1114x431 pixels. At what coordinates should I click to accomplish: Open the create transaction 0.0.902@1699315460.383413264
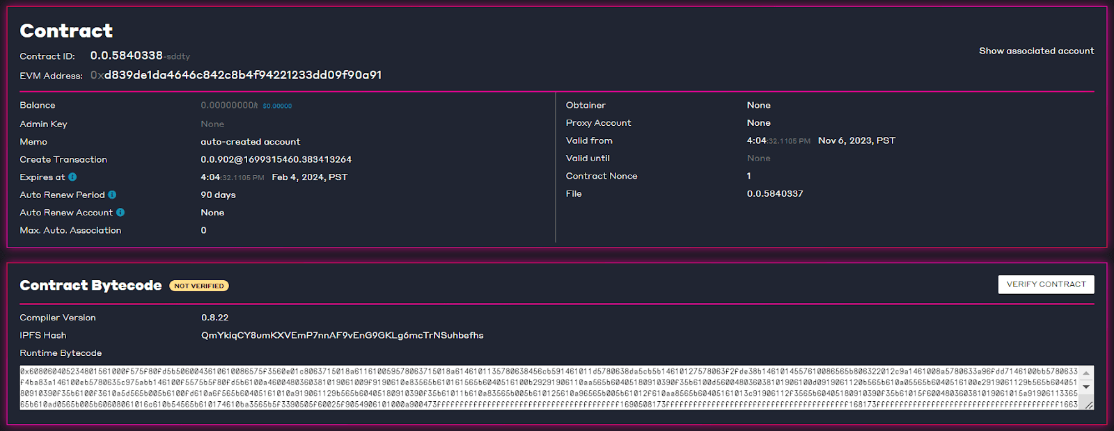point(276,159)
